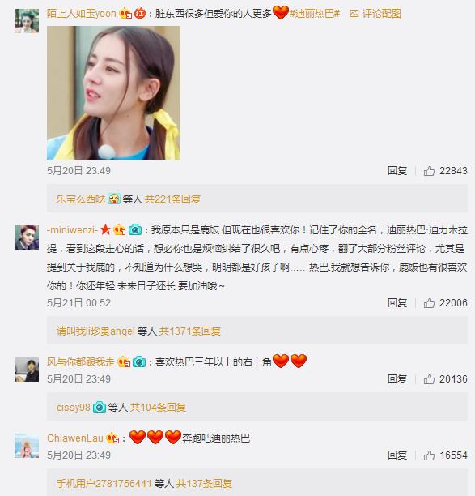
Task: Click the ChiawenLau profile avatar
Action: [x=27, y=446]
